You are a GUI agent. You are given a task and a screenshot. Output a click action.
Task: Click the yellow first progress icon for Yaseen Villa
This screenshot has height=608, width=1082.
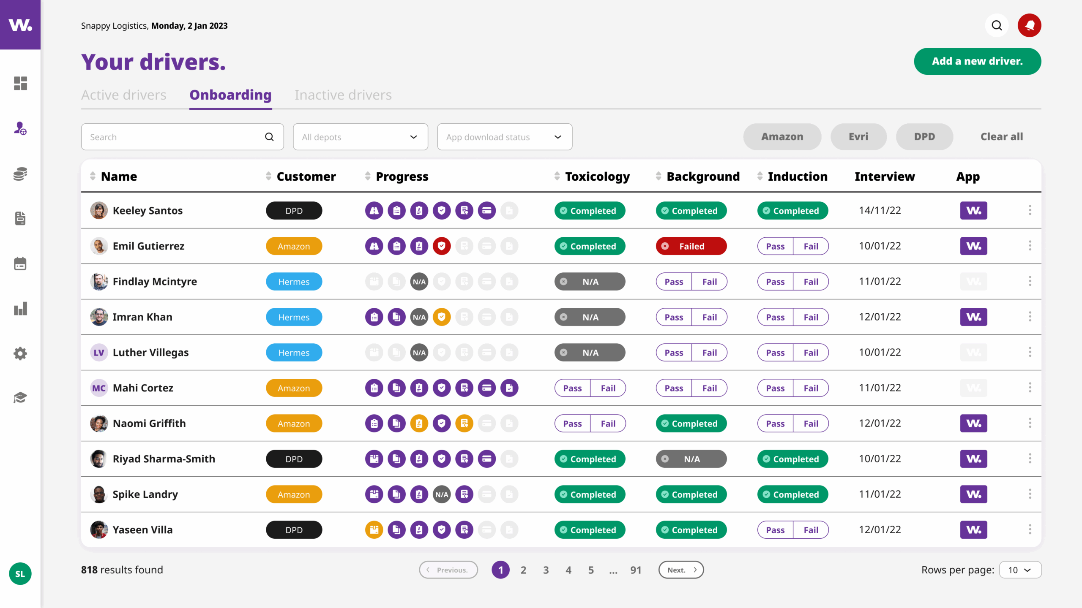point(374,530)
